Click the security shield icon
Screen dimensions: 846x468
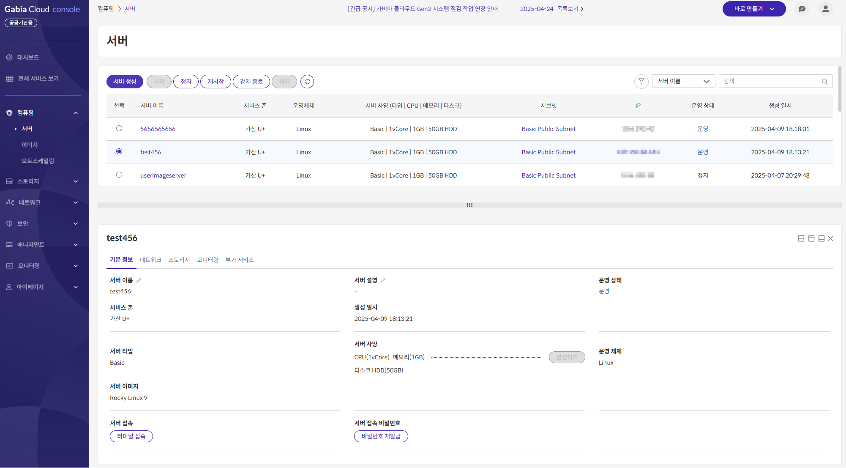[x=9, y=224]
